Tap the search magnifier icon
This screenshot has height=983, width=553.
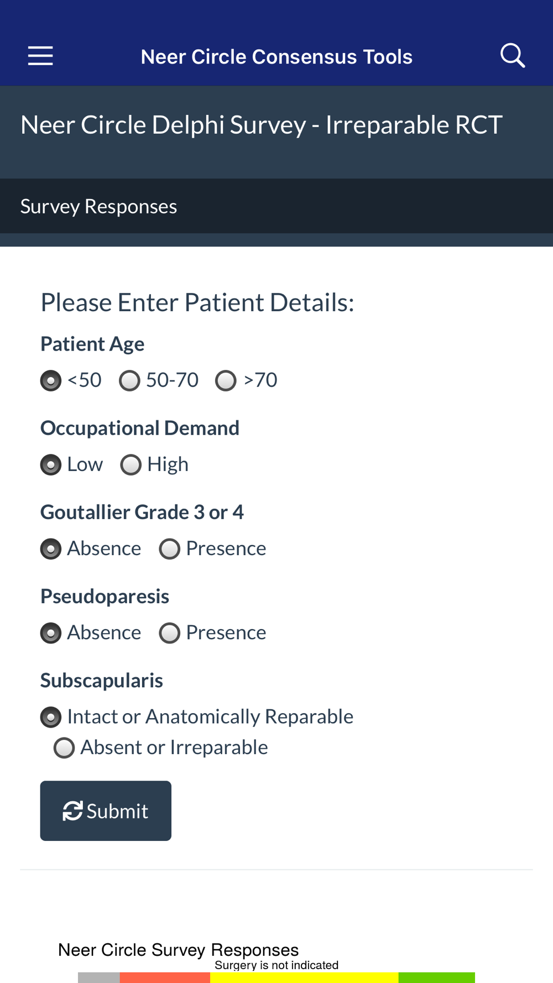[512, 56]
